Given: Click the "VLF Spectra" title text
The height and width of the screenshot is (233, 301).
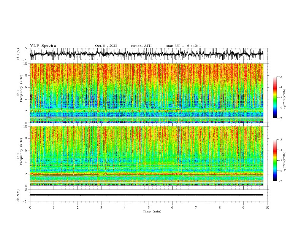Looking at the screenshot, I should (43, 46).
